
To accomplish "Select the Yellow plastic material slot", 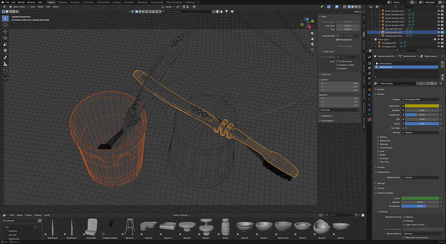I will (x=407, y=67).
